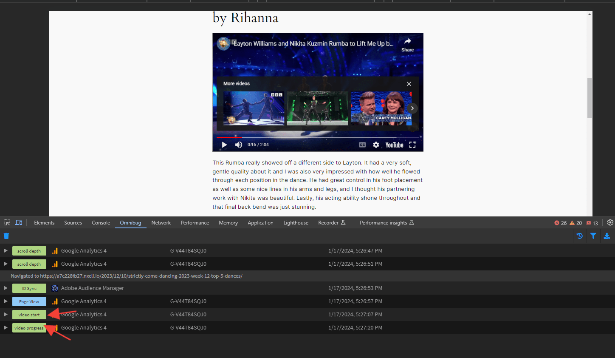The image size is (615, 358).
Task: Click the Google Analytics icon in Page View row
Action: point(55,301)
